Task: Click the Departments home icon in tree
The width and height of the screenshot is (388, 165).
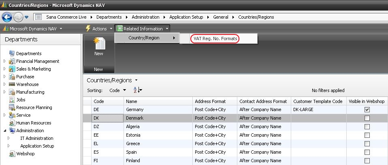Action: [12, 53]
